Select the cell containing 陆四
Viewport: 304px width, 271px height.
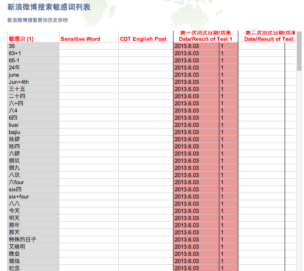click(x=33, y=147)
